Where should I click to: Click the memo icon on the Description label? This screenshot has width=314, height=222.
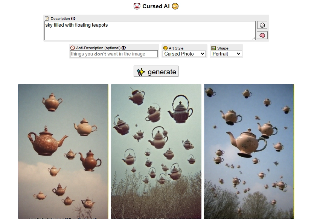click(47, 18)
